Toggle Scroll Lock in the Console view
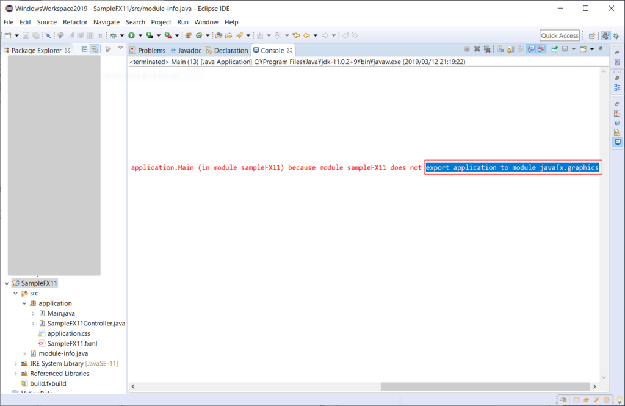625x406 pixels. 511,49
